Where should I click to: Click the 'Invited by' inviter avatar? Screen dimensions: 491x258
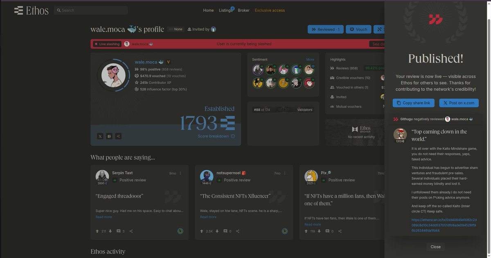point(213,29)
